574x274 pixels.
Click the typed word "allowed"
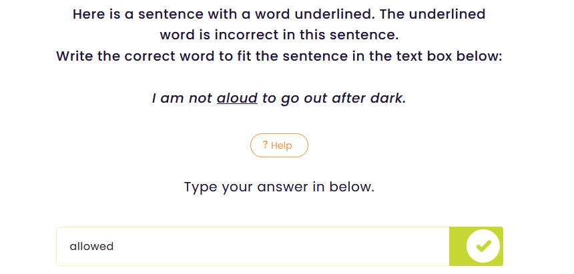pyautogui.click(x=91, y=247)
